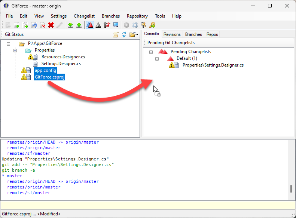This screenshot has height=218, width=296.
Task: Click the Git Status panel title
Action: [x=14, y=34]
